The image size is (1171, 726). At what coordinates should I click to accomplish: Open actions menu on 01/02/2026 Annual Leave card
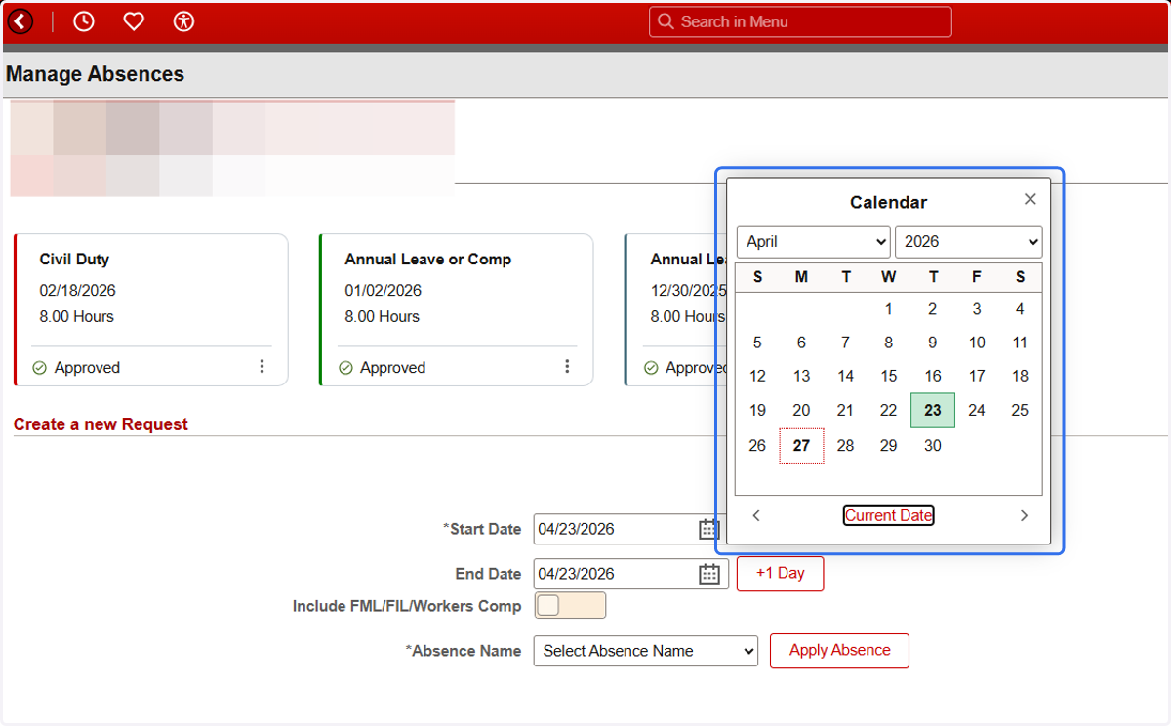point(567,366)
